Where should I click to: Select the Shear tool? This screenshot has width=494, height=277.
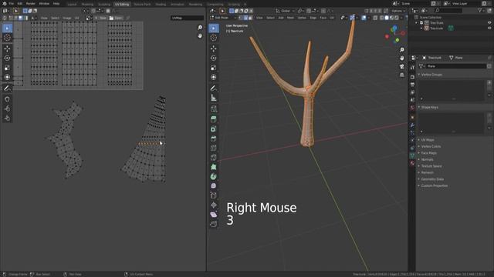pos(214,214)
